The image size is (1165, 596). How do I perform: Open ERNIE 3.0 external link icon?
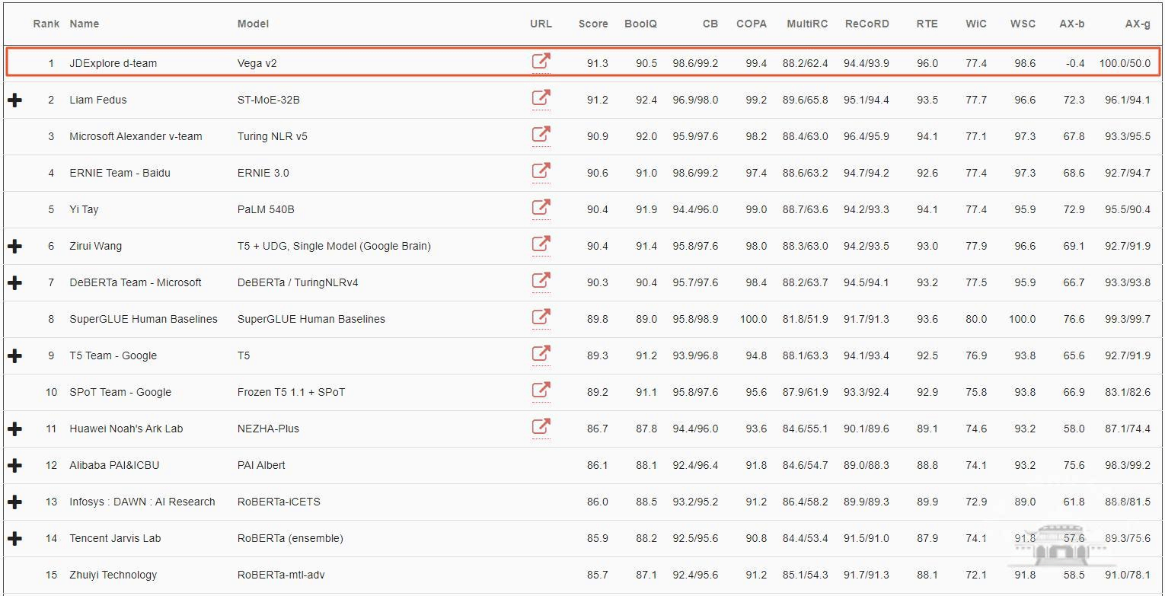tap(541, 171)
